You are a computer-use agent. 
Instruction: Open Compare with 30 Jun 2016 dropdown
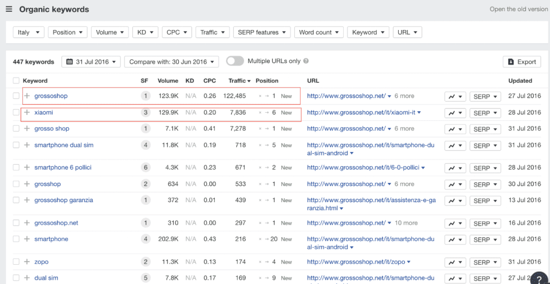(172, 61)
